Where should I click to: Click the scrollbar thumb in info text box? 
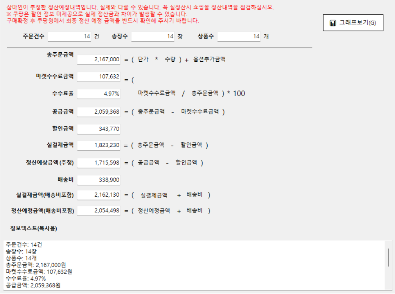pos(388,257)
